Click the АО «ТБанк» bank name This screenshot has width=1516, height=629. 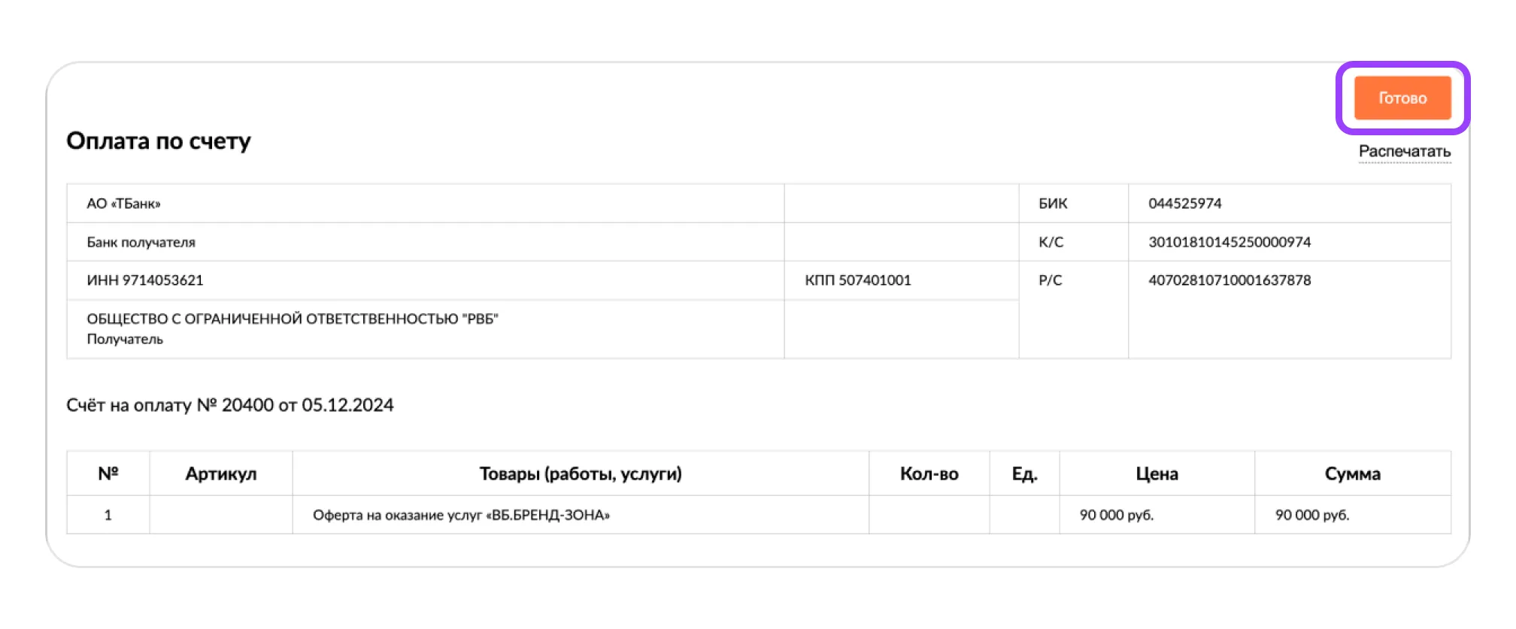click(123, 204)
